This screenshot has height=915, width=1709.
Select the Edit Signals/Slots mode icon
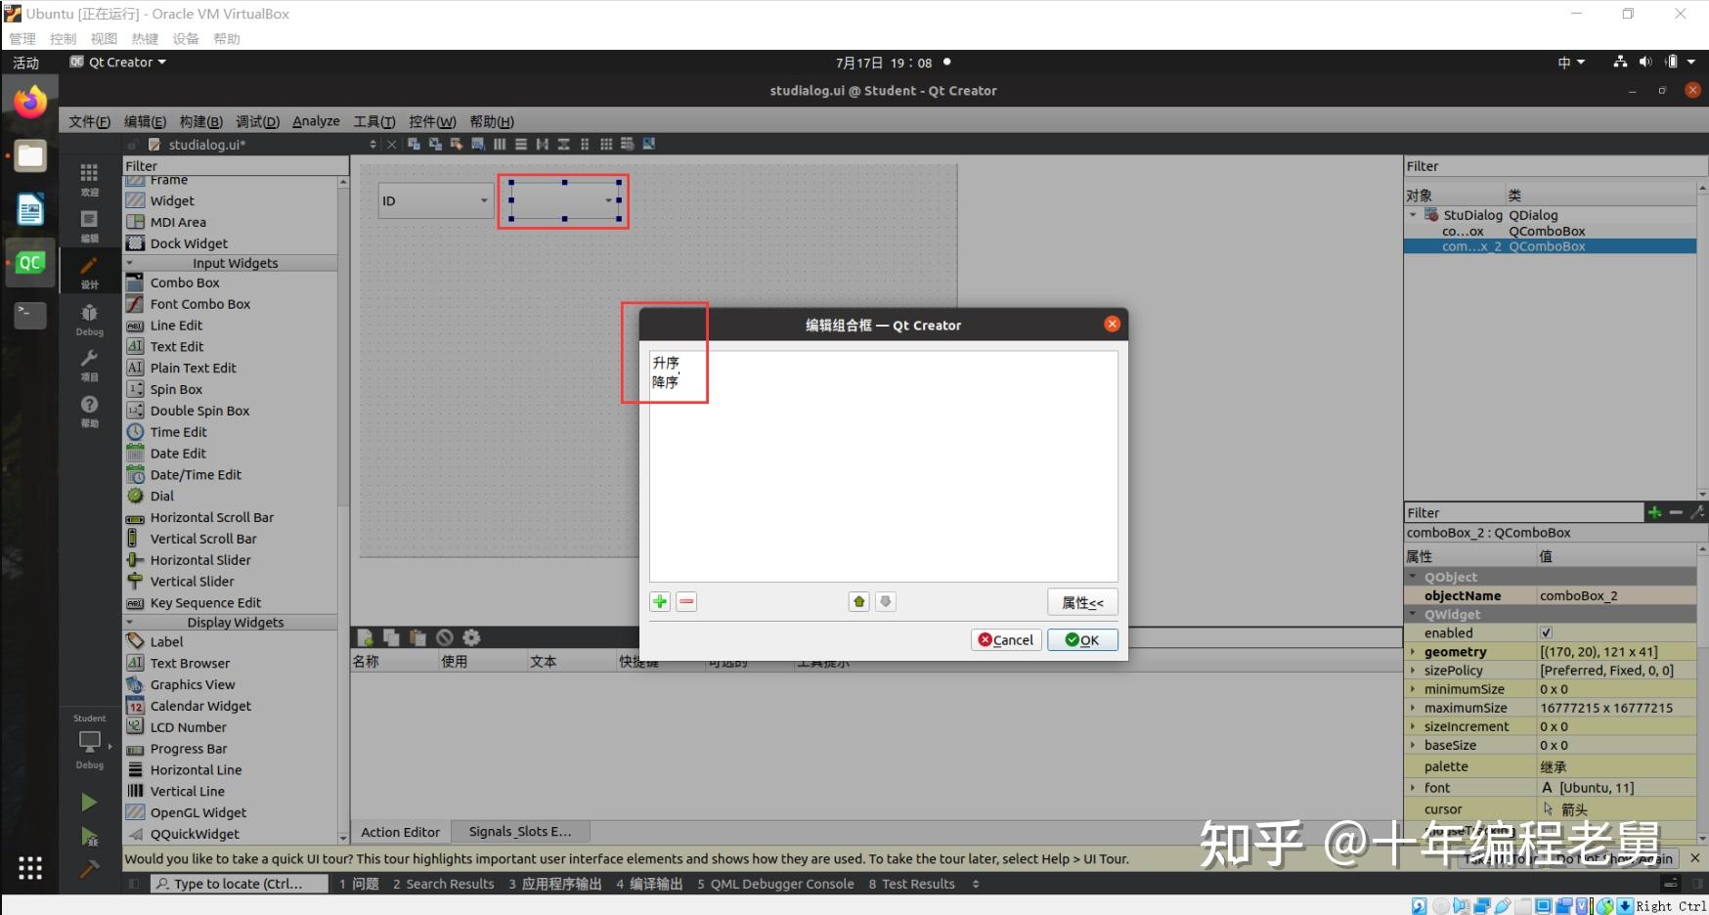click(436, 144)
